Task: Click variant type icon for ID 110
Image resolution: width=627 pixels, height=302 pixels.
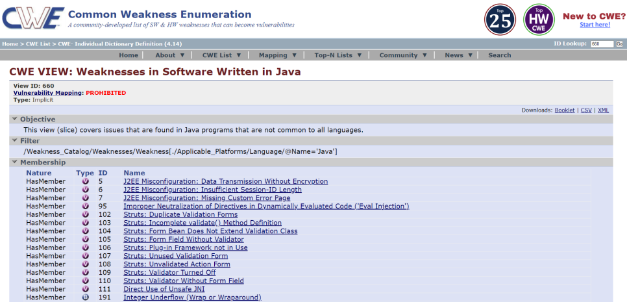Action: 85,281
